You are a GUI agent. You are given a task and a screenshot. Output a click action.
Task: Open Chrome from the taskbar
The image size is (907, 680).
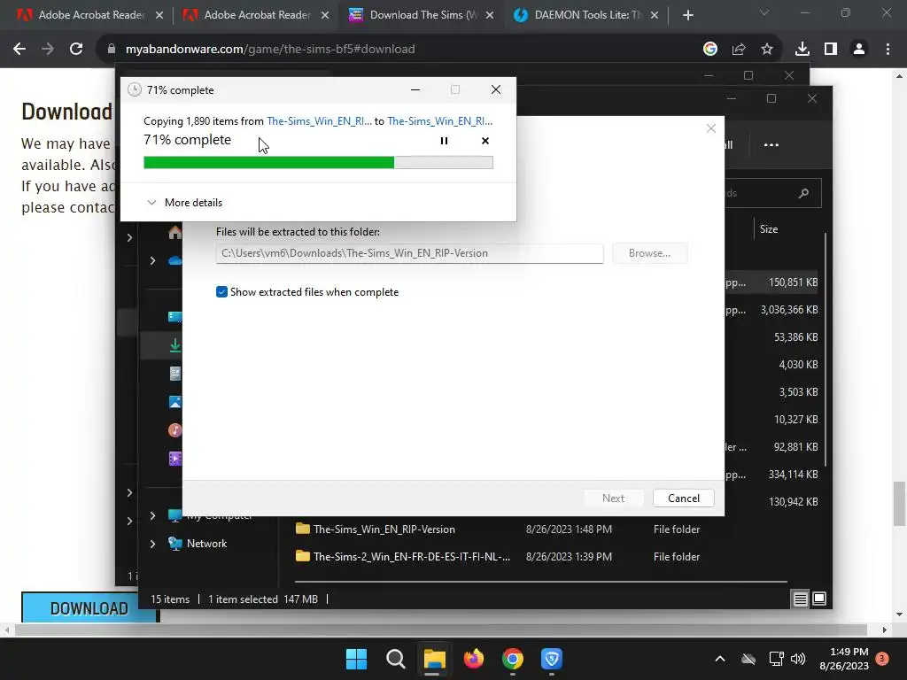tap(513, 659)
